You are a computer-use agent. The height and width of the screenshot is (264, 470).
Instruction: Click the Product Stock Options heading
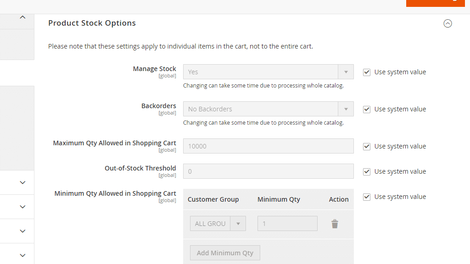92,23
